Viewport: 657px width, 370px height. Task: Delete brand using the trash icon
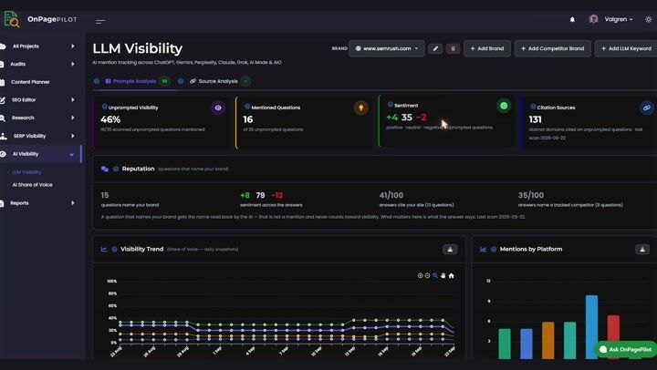pyautogui.click(x=453, y=48)
